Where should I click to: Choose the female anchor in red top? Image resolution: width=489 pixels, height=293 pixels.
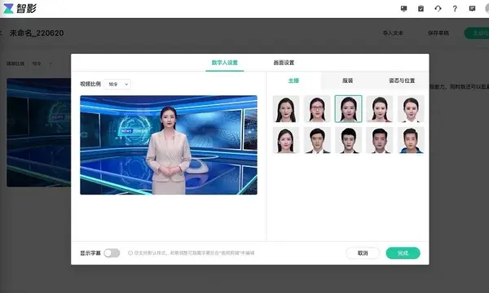(380, 109)
